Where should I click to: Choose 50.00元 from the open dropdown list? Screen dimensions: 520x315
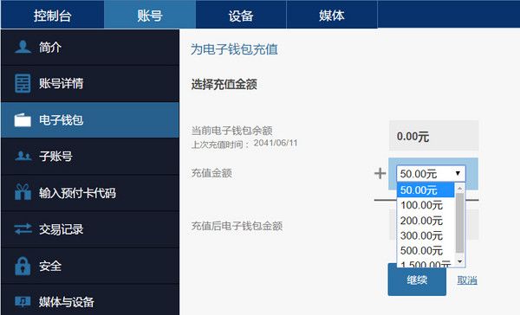point(426,190)
